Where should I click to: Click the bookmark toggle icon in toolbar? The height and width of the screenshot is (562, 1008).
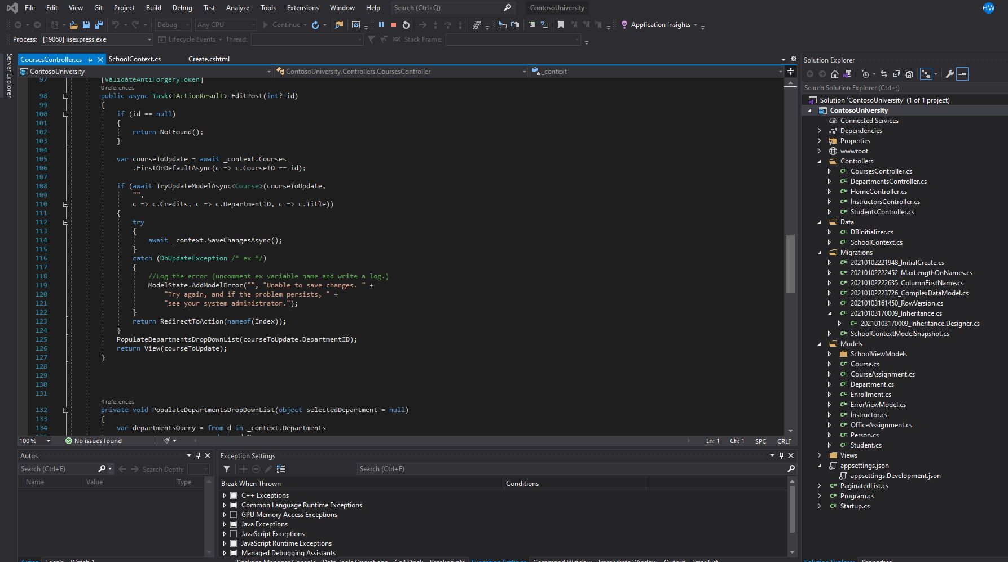(561, 25)
